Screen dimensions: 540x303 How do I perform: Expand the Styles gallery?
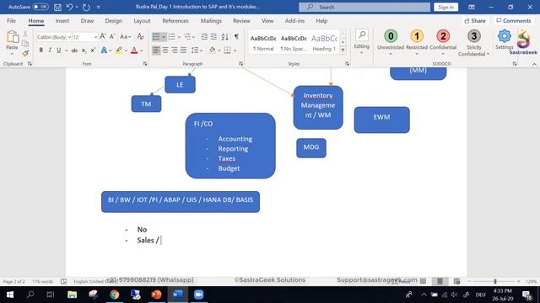coord(343,50)
